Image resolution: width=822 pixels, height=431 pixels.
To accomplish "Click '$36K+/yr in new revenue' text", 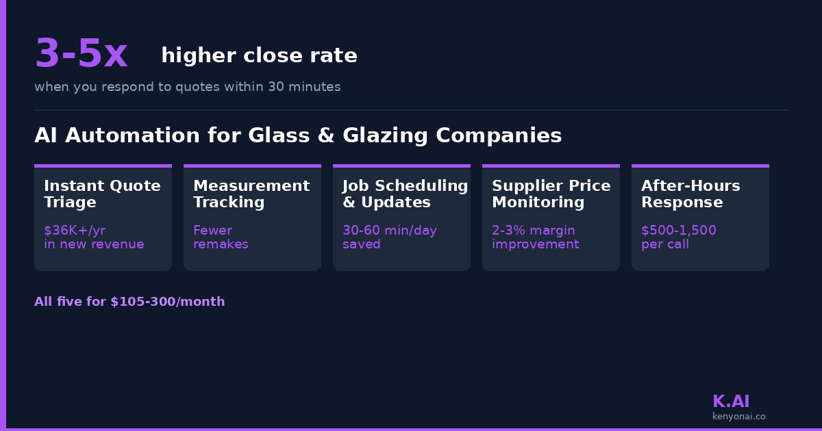I will coord(94,237).
